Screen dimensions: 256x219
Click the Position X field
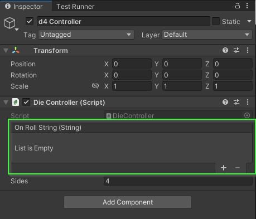coord(132,64)
